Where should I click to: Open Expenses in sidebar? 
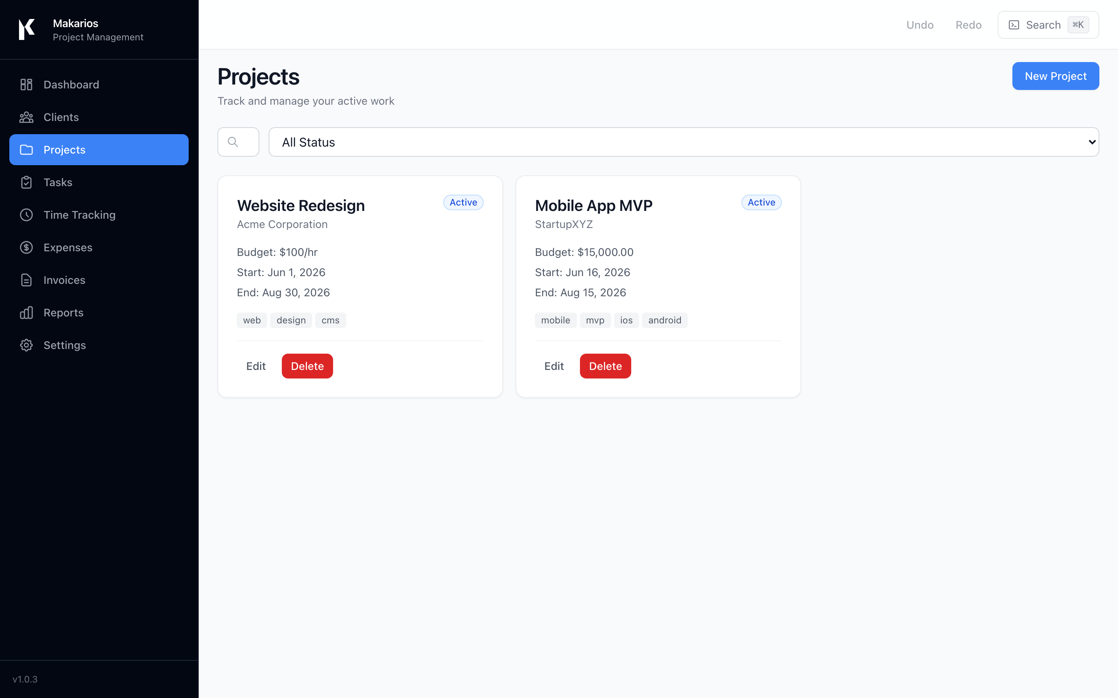pos(99,247)
